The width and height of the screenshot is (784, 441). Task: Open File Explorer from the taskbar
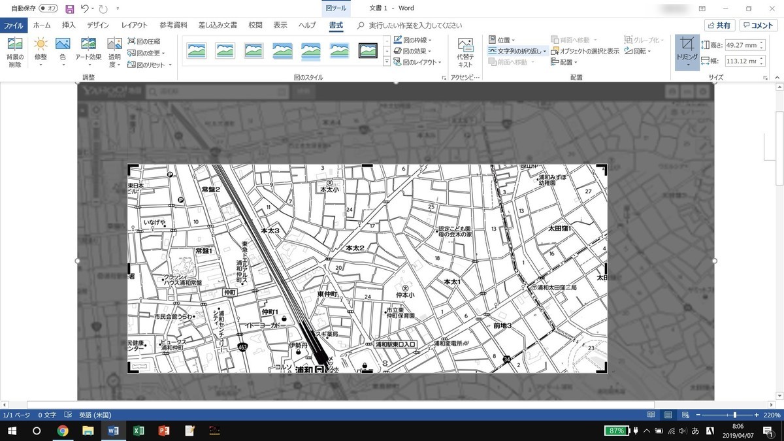(88, 431)
